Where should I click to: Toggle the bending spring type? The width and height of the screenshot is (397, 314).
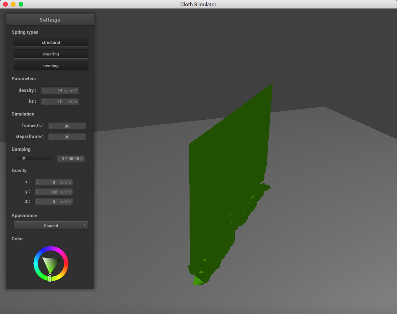point(51,66)
